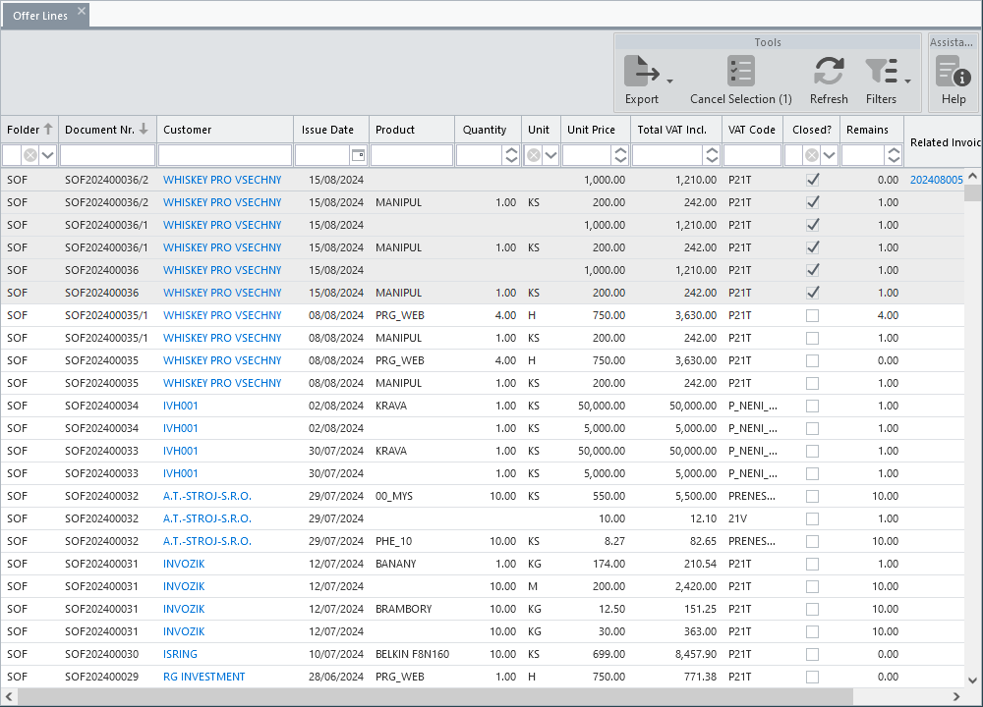
Task: Expand the Unit filter dropdown
Action: point(551,155)
